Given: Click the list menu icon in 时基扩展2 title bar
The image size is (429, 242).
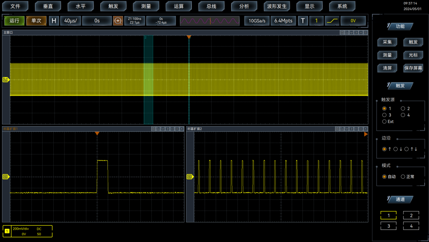Looking at the screenshot, I should click(x=361, y=129).
